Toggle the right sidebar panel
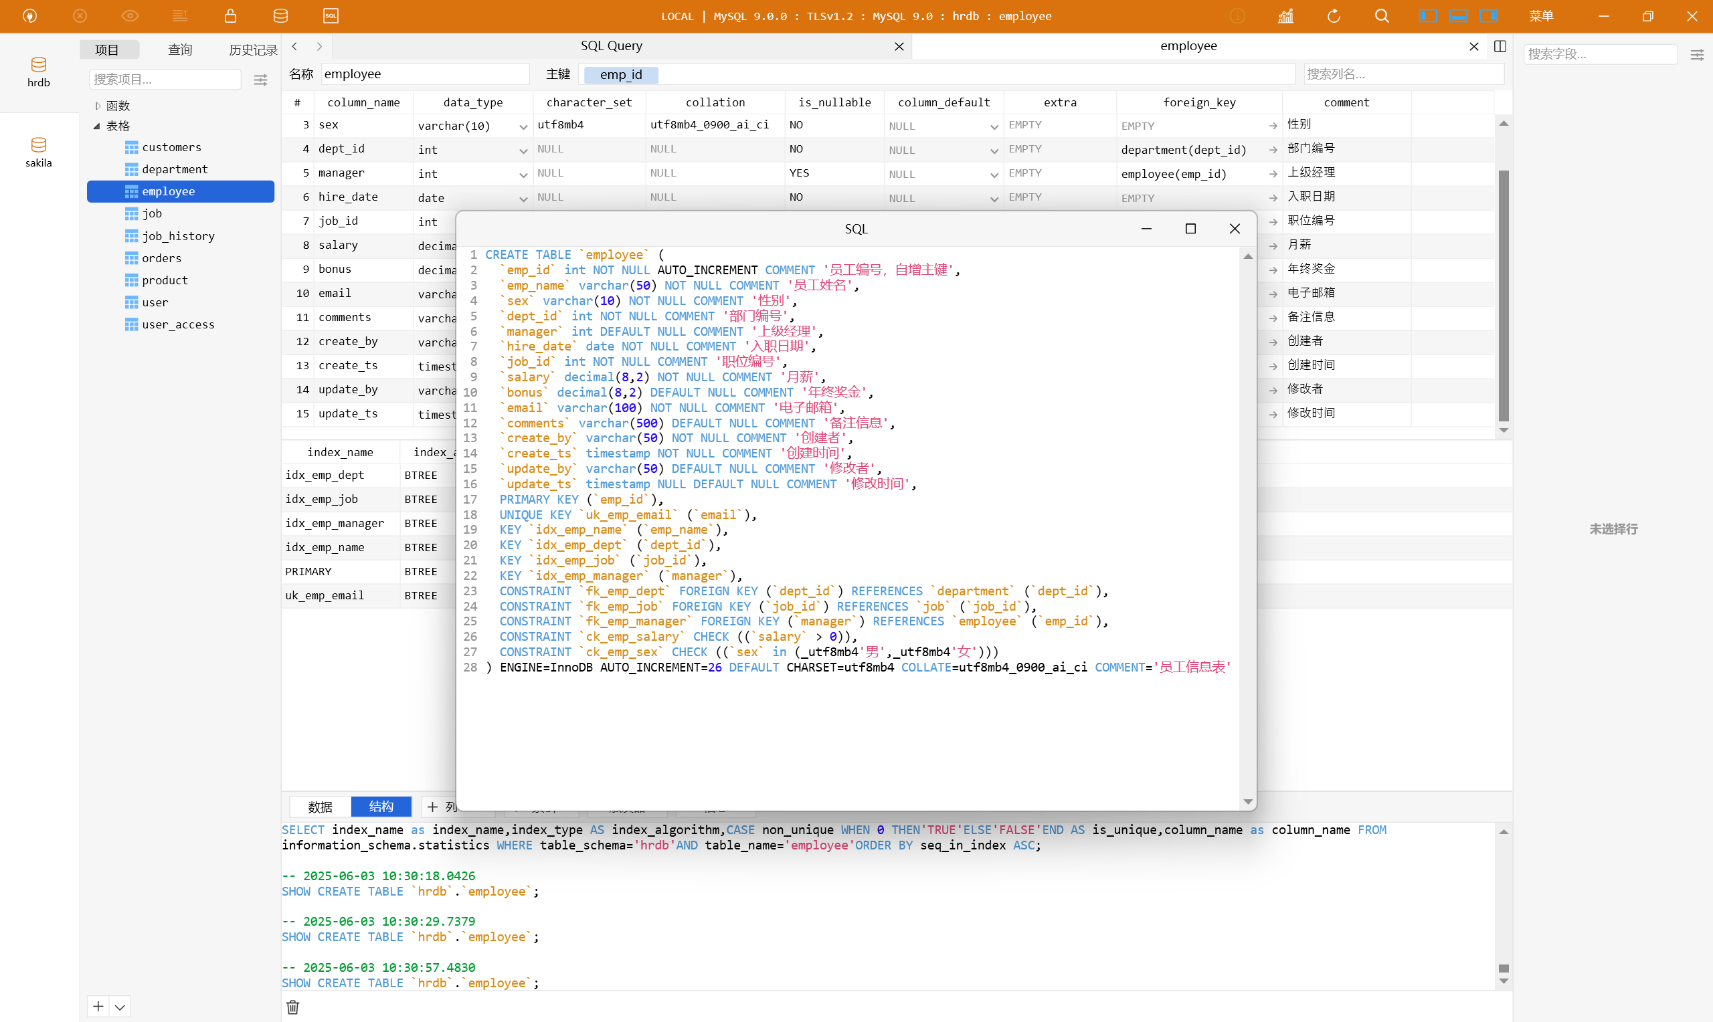Viewport: 1713px width, 1022px height. tap(1488, 16)
